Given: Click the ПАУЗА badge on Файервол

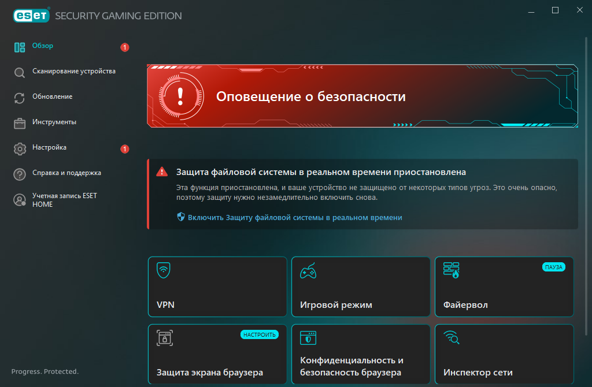Looking at the screenshot, I should coord(553,267).
